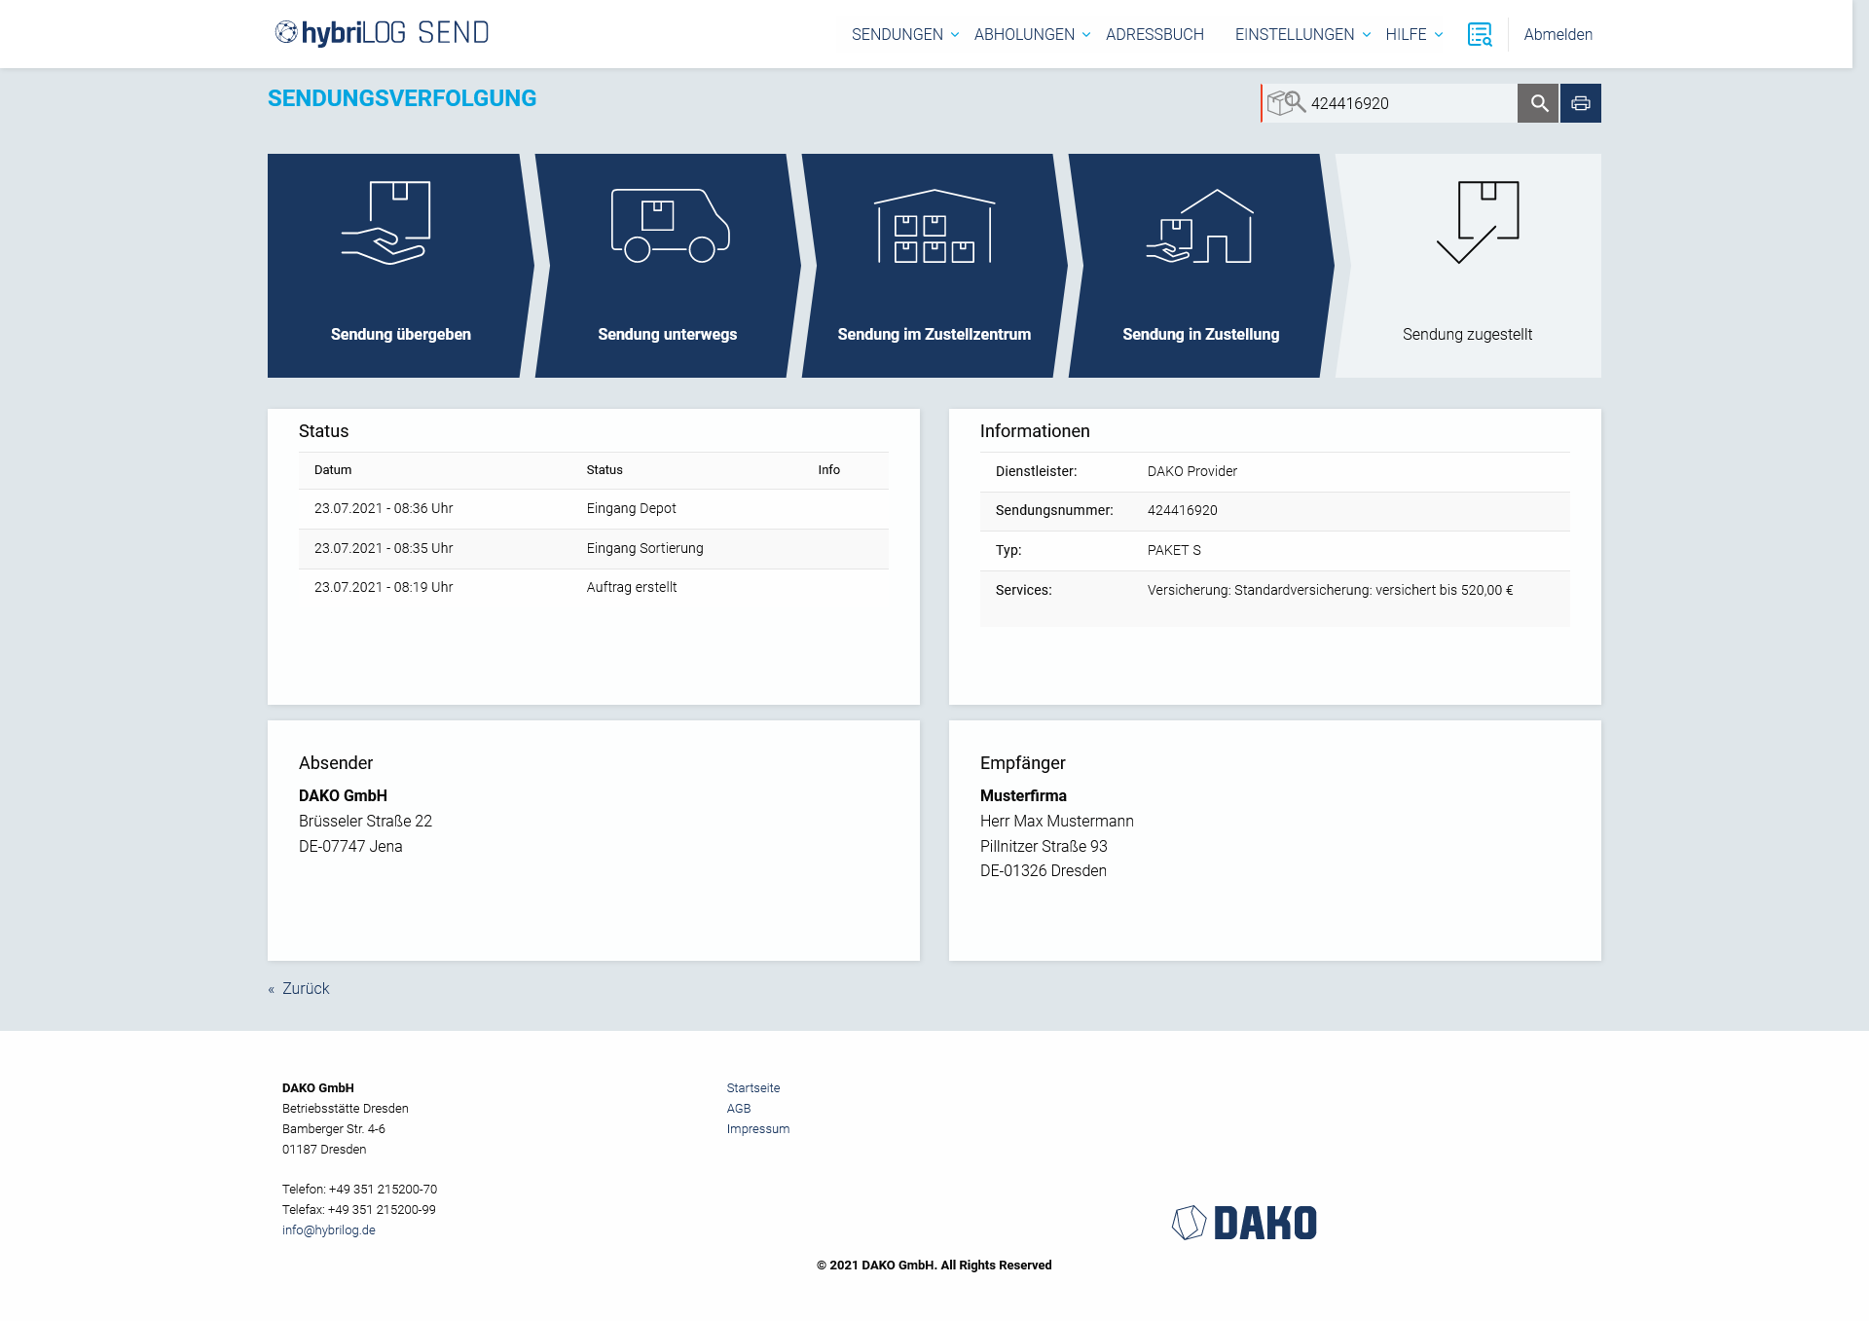Image resolution: width=1869 pixels, height=1321 pixels.
Task: Click the '23.07.2021 - 08:36 Uhr' date cell
Action: [x=384, y=508]
